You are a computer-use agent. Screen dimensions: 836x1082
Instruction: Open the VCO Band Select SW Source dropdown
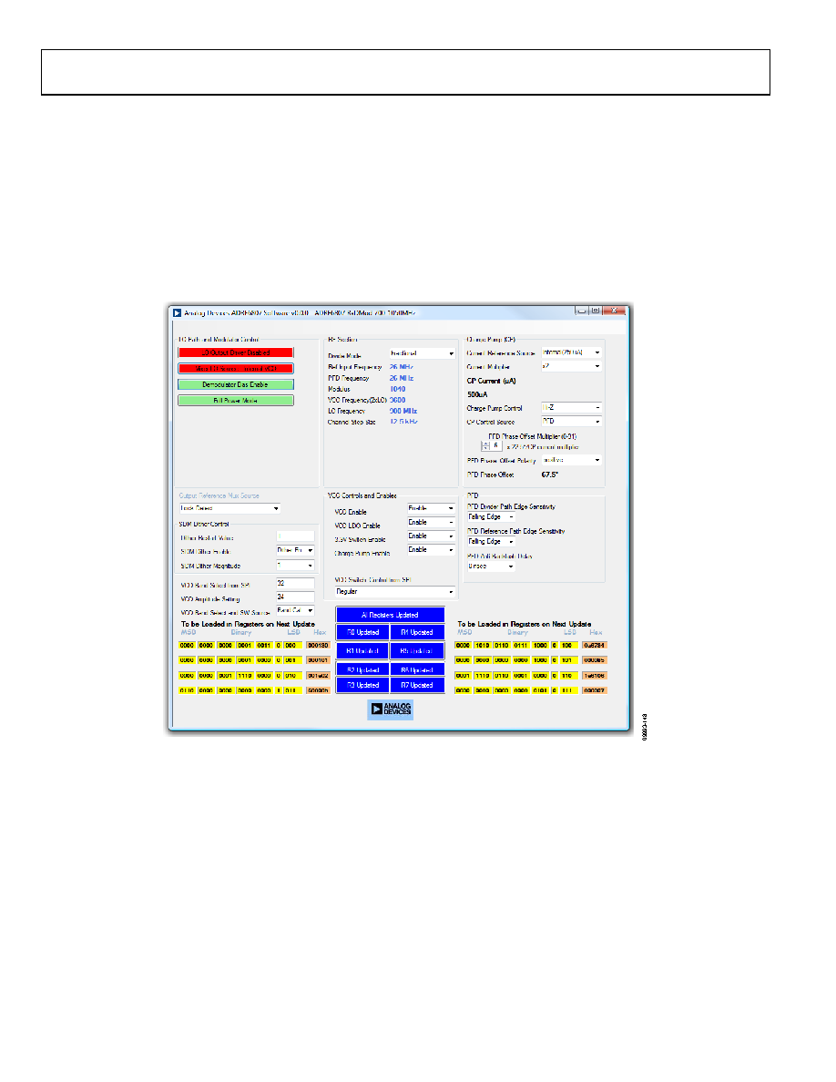click(295, 611)
